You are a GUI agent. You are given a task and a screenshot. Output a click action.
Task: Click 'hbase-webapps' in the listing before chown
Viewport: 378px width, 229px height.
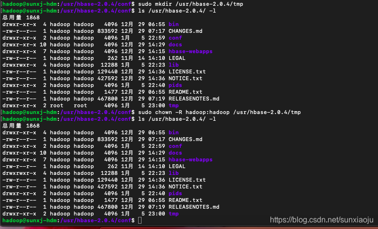tap(190, 51)
